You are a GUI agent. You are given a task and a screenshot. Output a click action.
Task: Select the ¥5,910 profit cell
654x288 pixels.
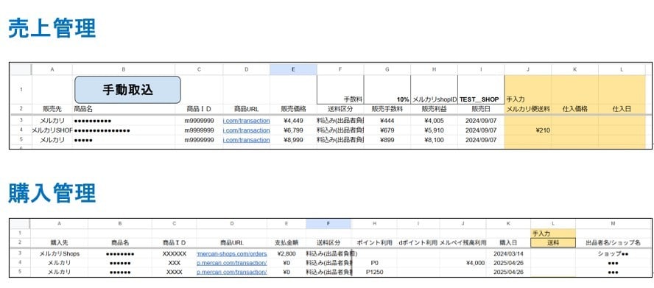tap(434, 130)
